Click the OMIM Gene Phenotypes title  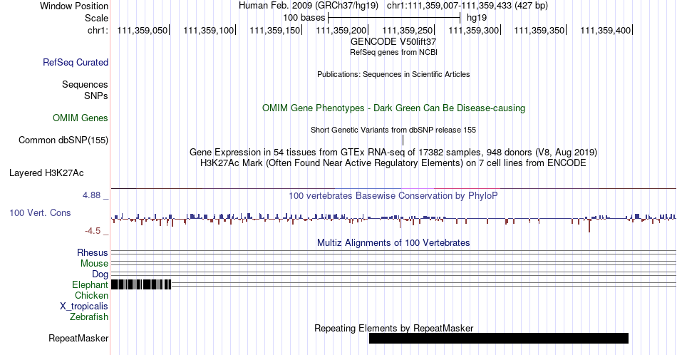tap(393, 108)
